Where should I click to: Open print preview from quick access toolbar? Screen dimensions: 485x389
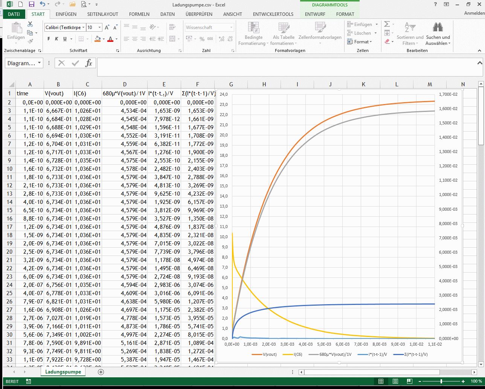point(84,5)
